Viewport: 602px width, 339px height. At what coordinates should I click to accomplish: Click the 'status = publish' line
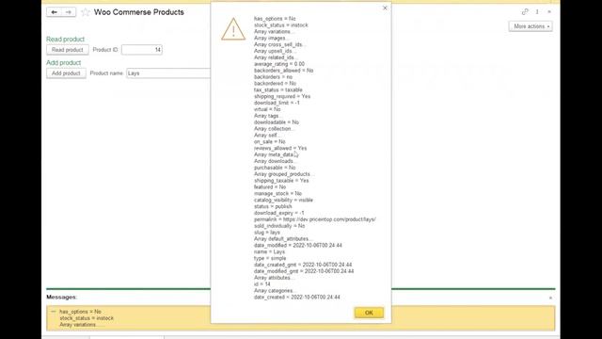(273, 206)
